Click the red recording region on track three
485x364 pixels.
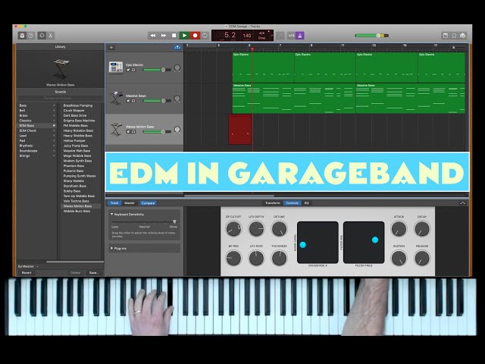(240, 129)
